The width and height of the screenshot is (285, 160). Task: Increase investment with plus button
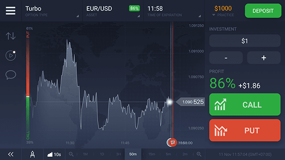263,58
